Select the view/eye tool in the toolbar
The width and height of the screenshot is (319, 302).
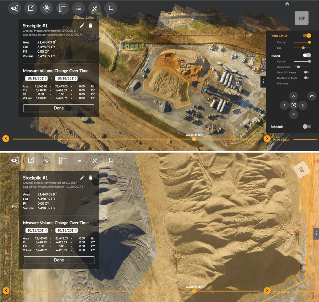pos(15,8)
